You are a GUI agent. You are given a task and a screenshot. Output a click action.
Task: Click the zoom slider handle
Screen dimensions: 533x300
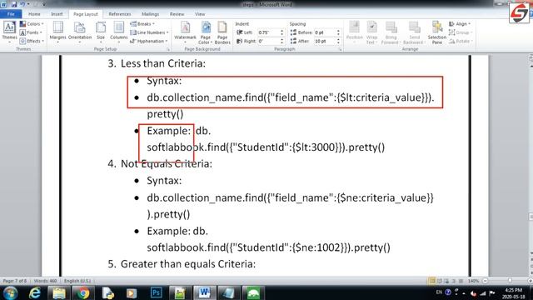click(510, 281)
